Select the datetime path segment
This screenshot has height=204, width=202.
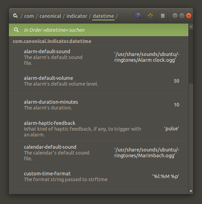click(103, 16)
